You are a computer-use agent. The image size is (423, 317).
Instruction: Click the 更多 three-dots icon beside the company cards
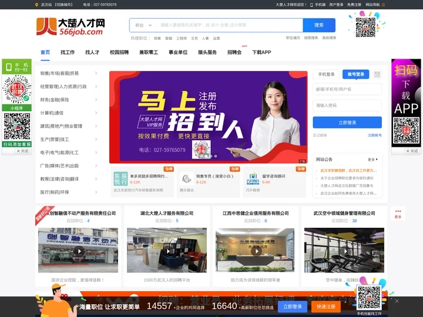coord(398,214)
